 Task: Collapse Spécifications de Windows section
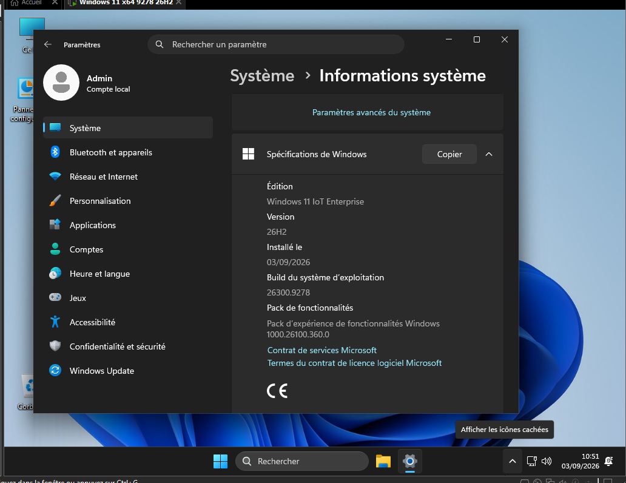(489, 154)
